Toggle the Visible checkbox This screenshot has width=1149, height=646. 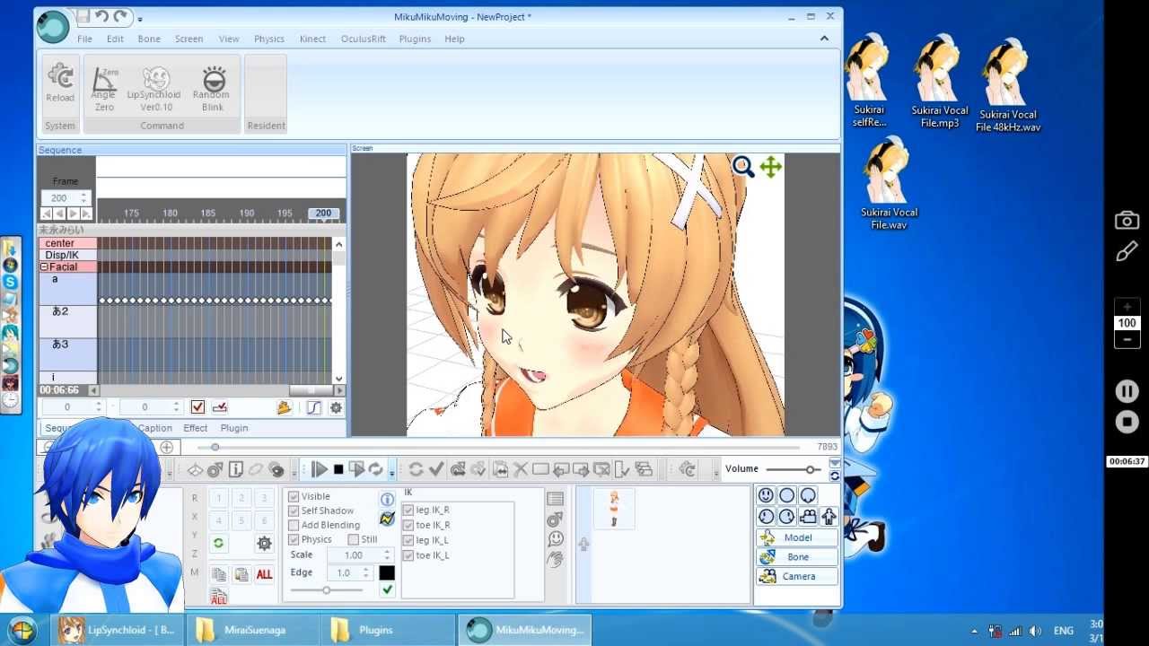(x=294, y=496)
